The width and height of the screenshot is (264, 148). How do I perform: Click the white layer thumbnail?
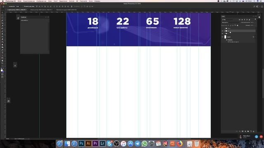(x=225, y=37)
